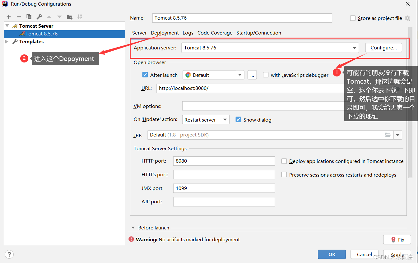Image resolution: width=418 pixels, height=263 pixels.
Task: Click the Name input field
Action: point(242,18)
